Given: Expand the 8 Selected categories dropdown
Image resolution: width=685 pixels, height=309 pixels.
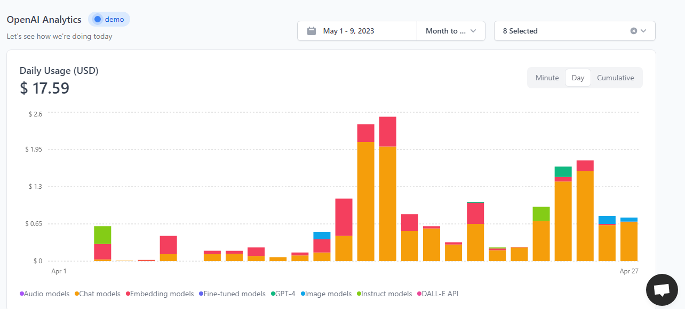Looking at the screenshot, I should click(643, 31).
